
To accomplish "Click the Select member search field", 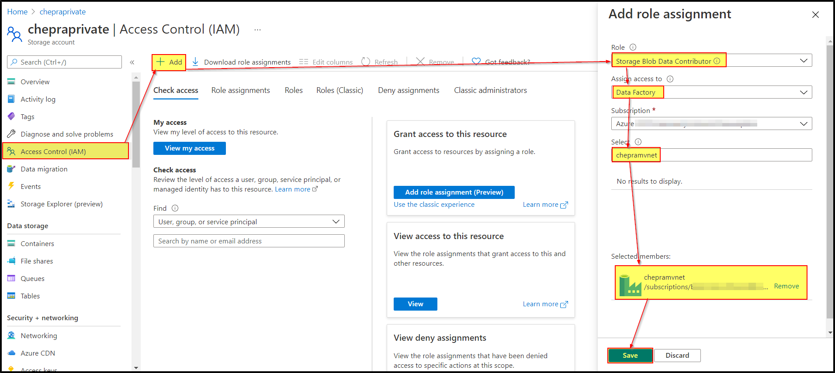I will [711, 155].
